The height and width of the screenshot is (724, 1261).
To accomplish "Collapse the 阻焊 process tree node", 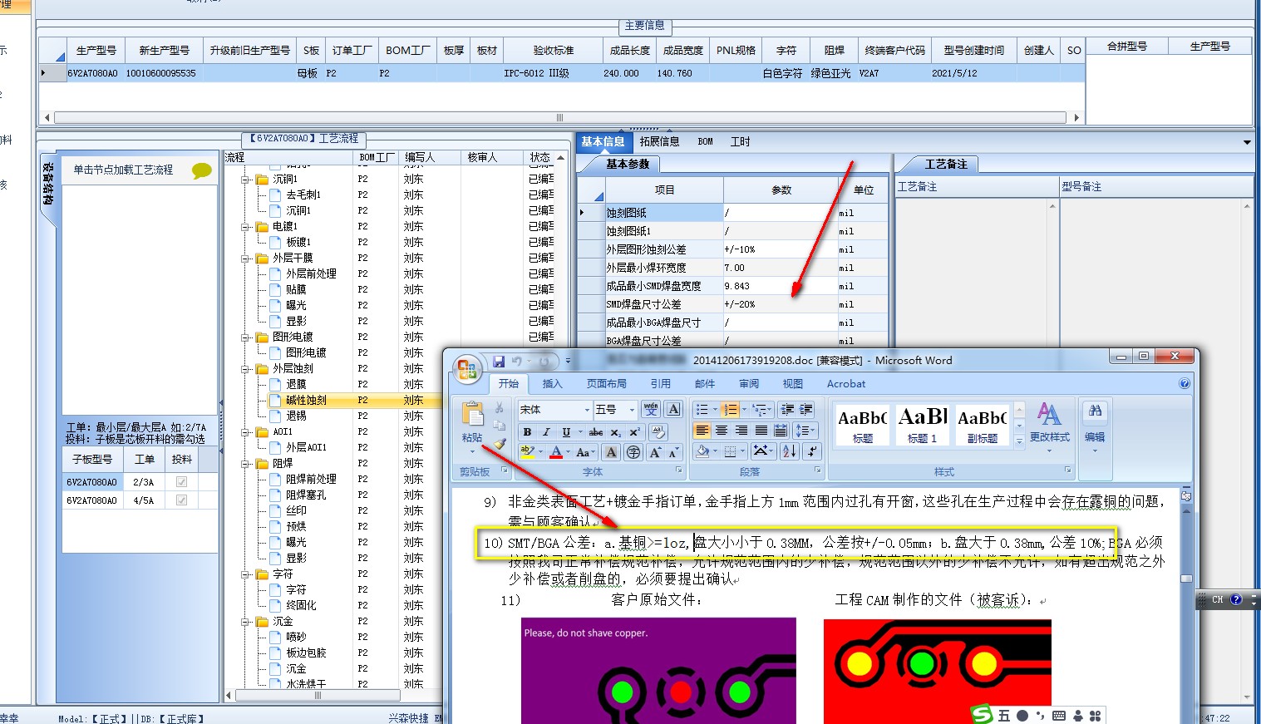I will [x=246, y=464].
